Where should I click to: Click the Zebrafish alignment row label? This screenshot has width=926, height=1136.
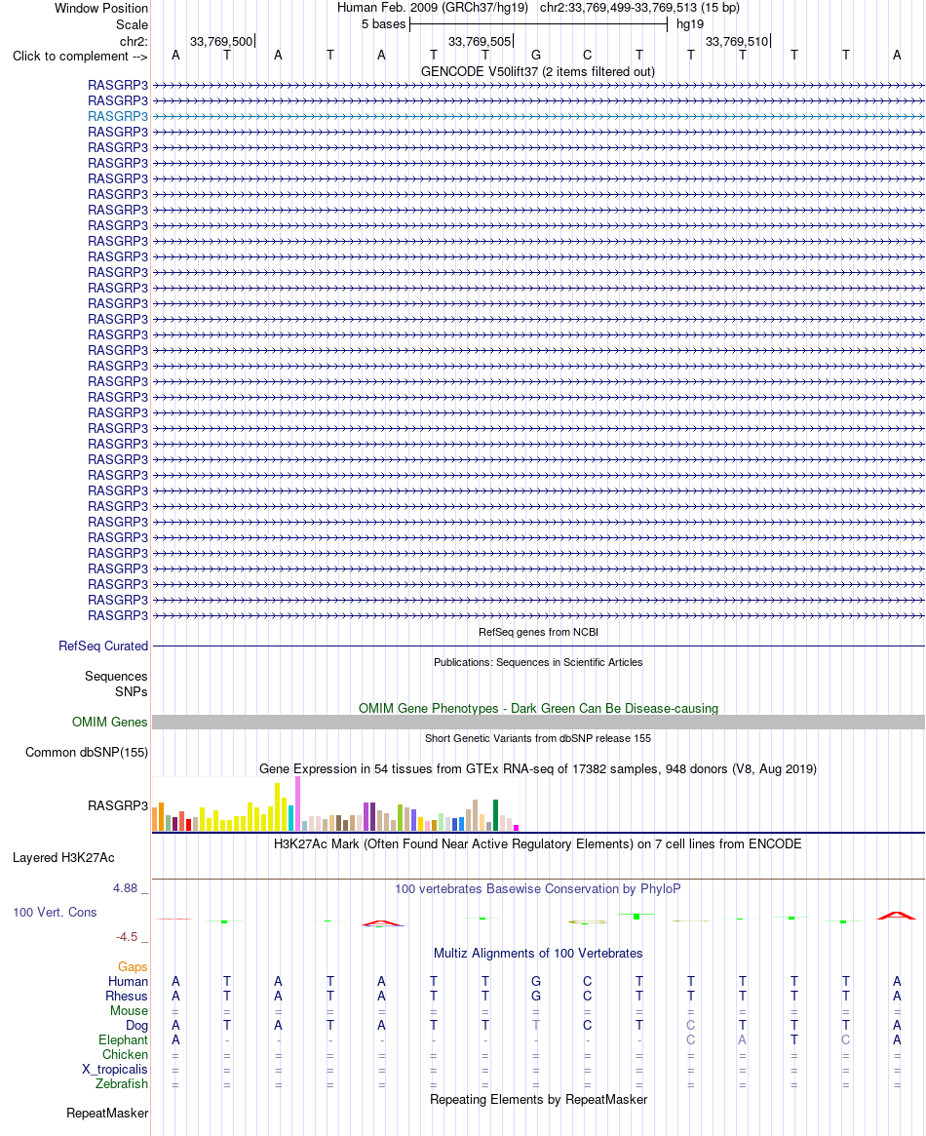[x=122, y=1084]
